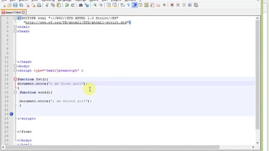
Task: Collapse the function scnd() fold marker
Action: click(x=15, y=92)
